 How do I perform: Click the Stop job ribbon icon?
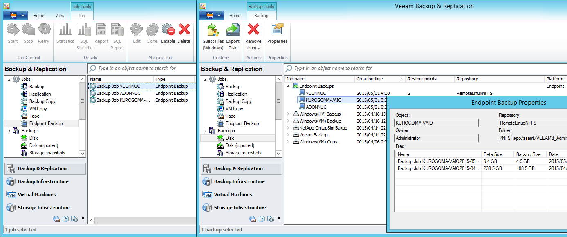28,34
